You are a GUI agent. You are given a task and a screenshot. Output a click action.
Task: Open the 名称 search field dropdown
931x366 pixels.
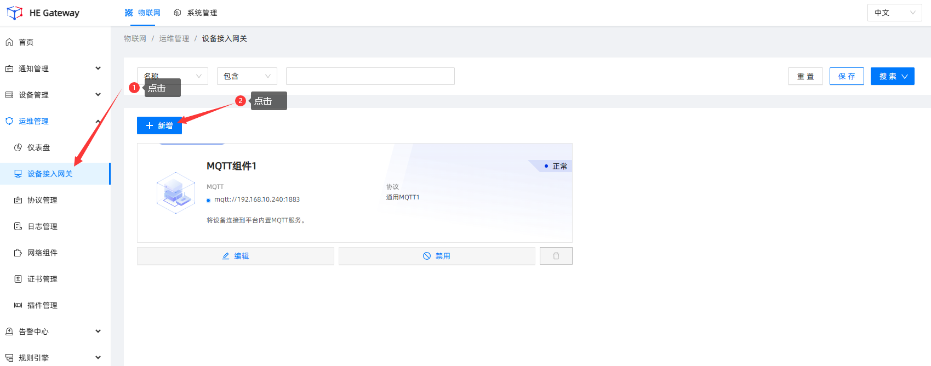pos(173,76)
